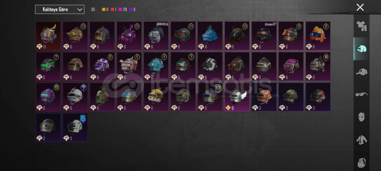Screen dimensions: 381x171
Task: Expand the Kaliteye Göre sort dropdown
Action: 60,10
